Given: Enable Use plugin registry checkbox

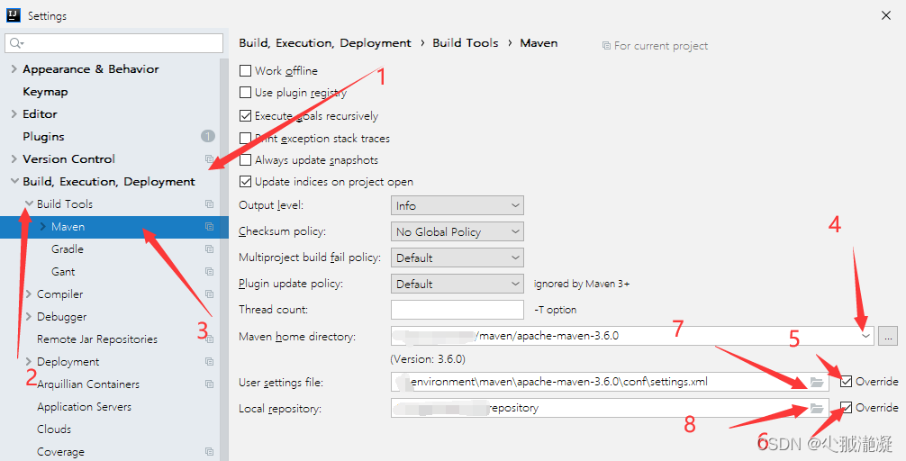Looking at the screenshot, I should (245, 93).
